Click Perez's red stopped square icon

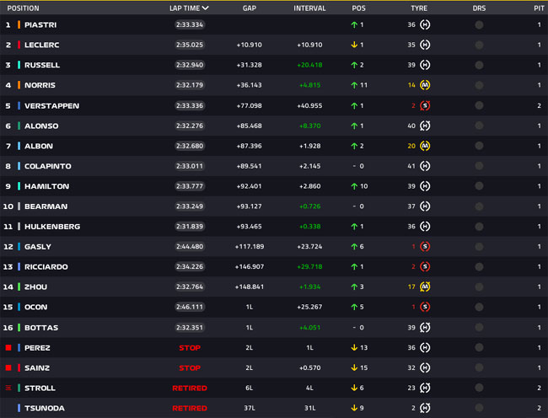8,347
